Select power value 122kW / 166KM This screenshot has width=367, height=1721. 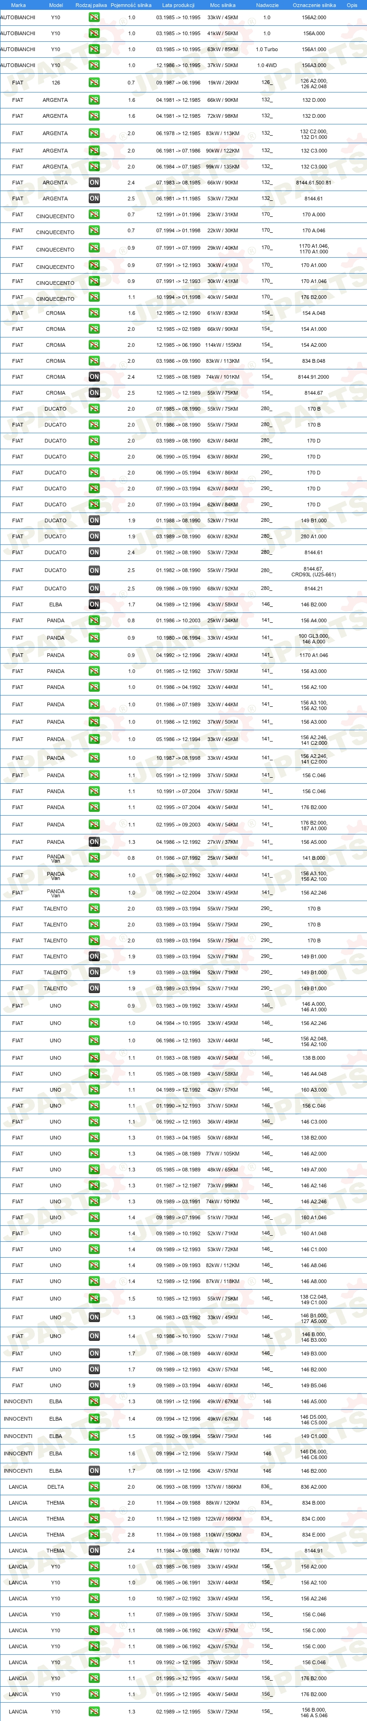click(222, 1519)
